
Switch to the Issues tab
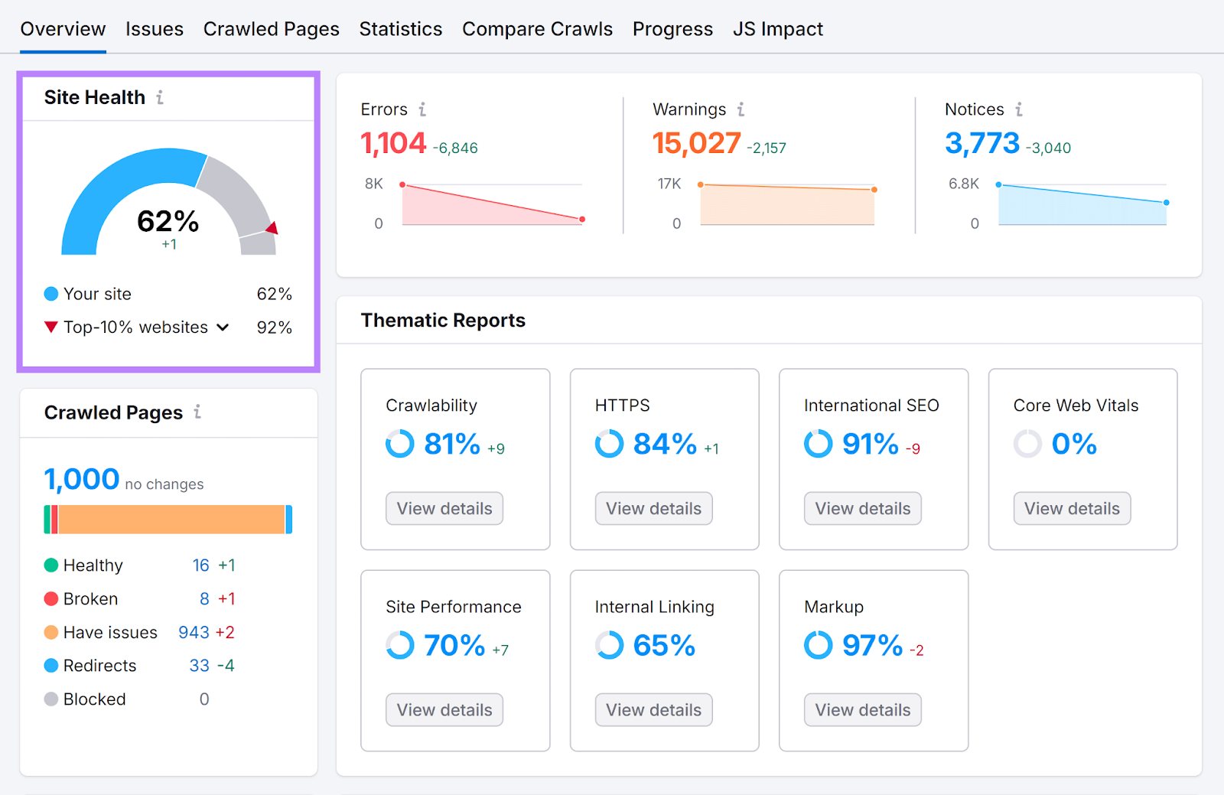155,28
